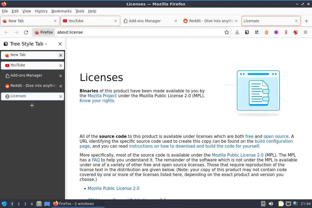This screenshot has height=208, width=312.
Task: Close the Tree Style Tab sidebar
Action: click(x=60, y=44)
